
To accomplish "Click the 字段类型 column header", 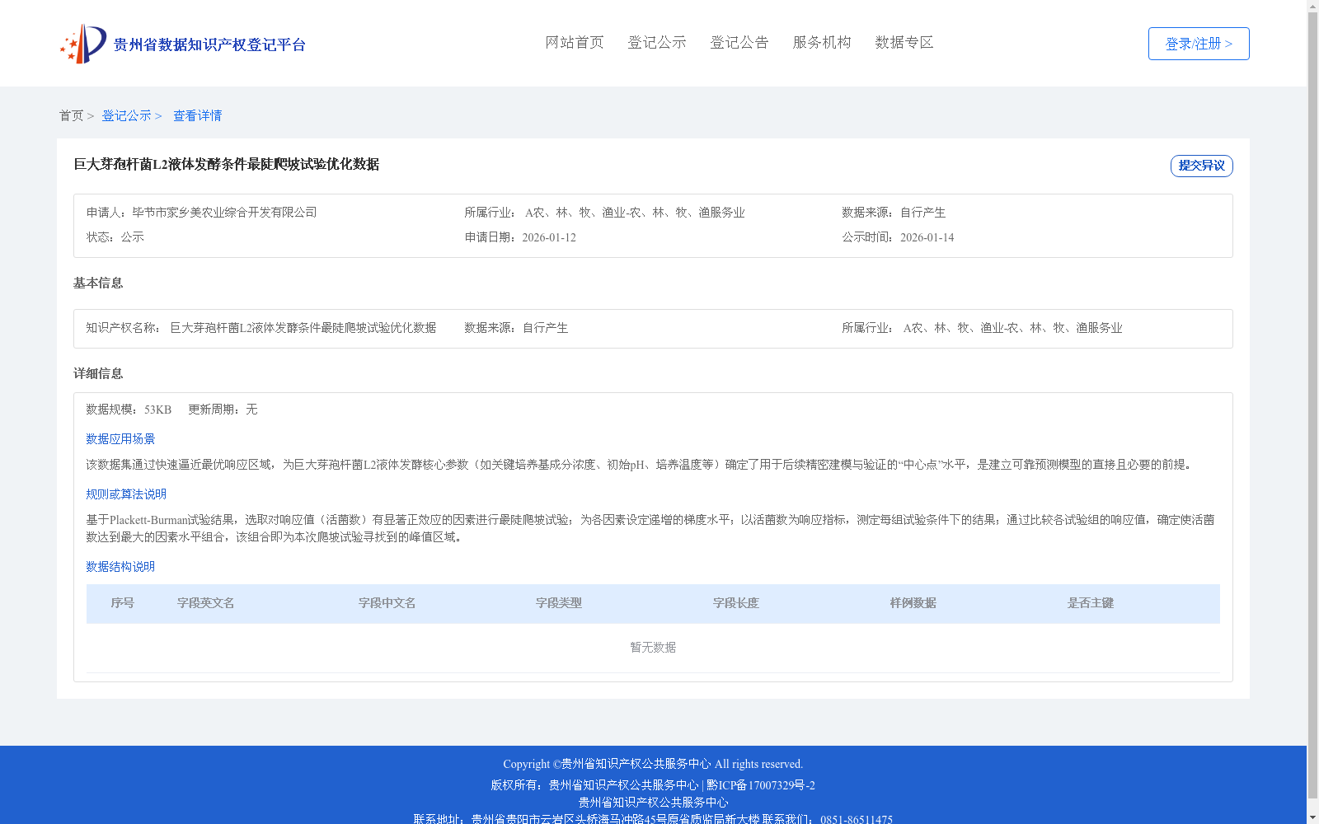I will [559, 603].
